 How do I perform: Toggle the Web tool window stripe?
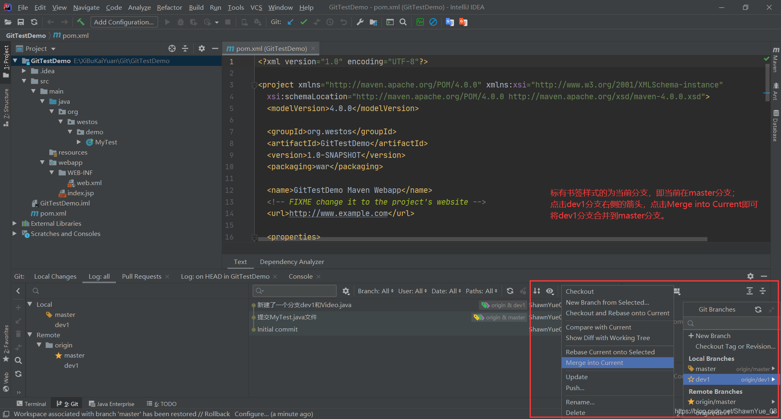(x=6, y=382)
